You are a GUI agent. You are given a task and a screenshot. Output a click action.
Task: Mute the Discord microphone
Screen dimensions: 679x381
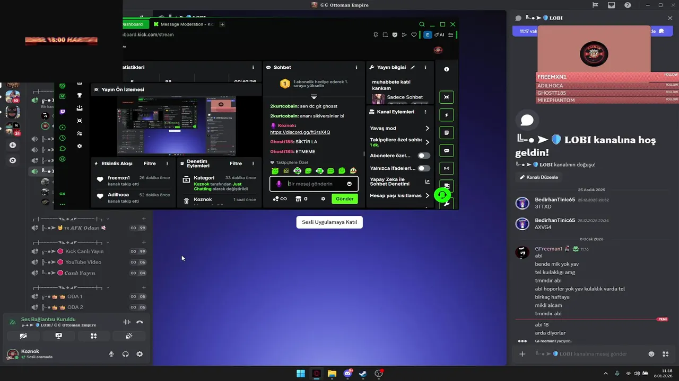point(111,354)
